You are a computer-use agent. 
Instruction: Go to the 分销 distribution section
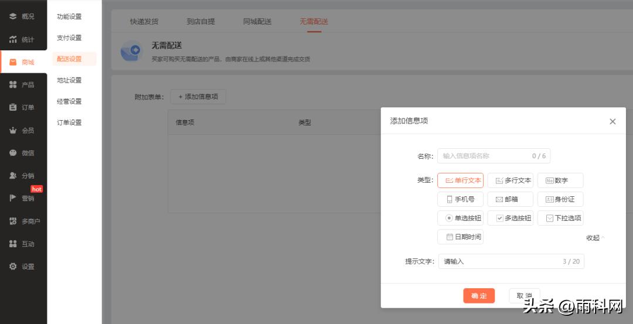click(22, 176)
